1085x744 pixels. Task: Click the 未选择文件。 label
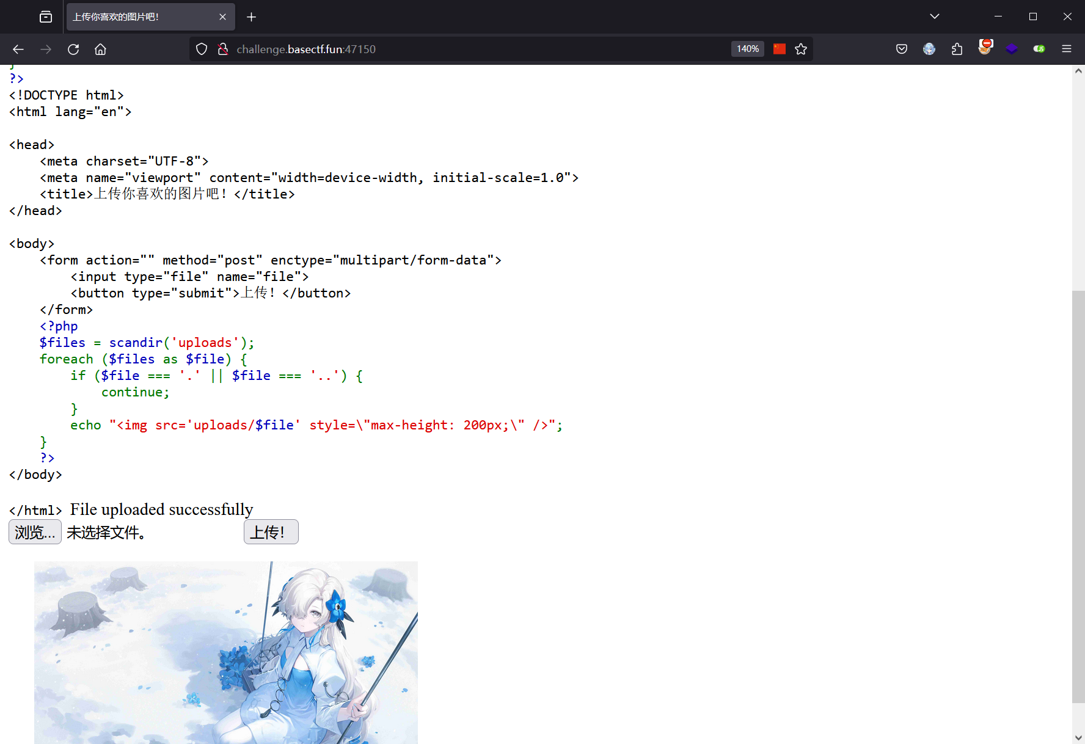(106, 533)
